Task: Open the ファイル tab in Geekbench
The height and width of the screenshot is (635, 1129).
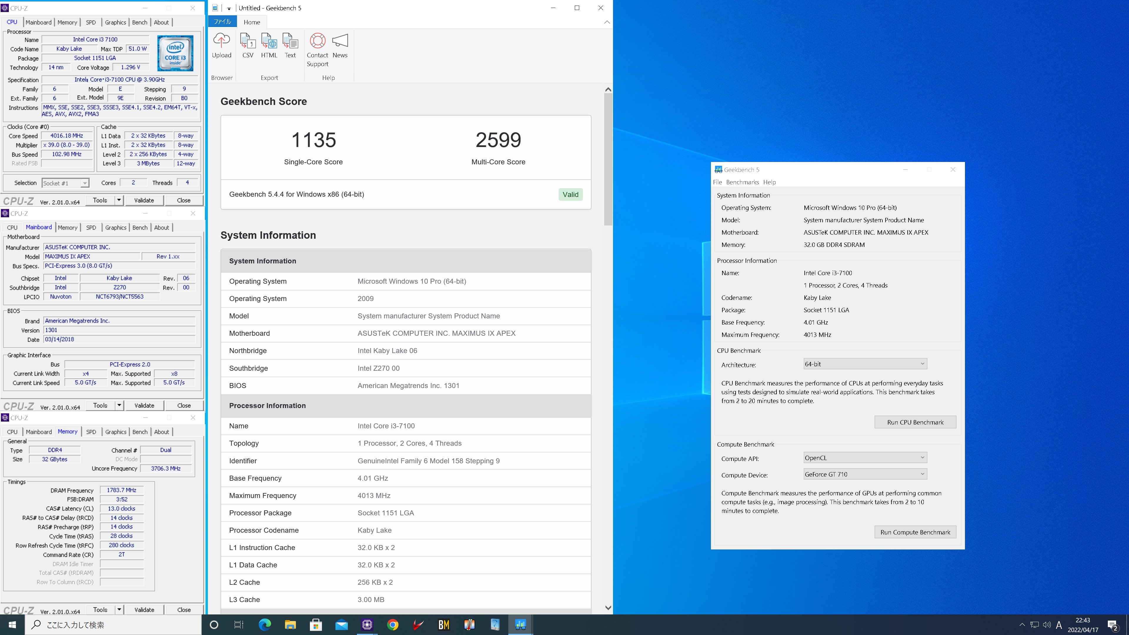Action: click(x=222, y=21)
